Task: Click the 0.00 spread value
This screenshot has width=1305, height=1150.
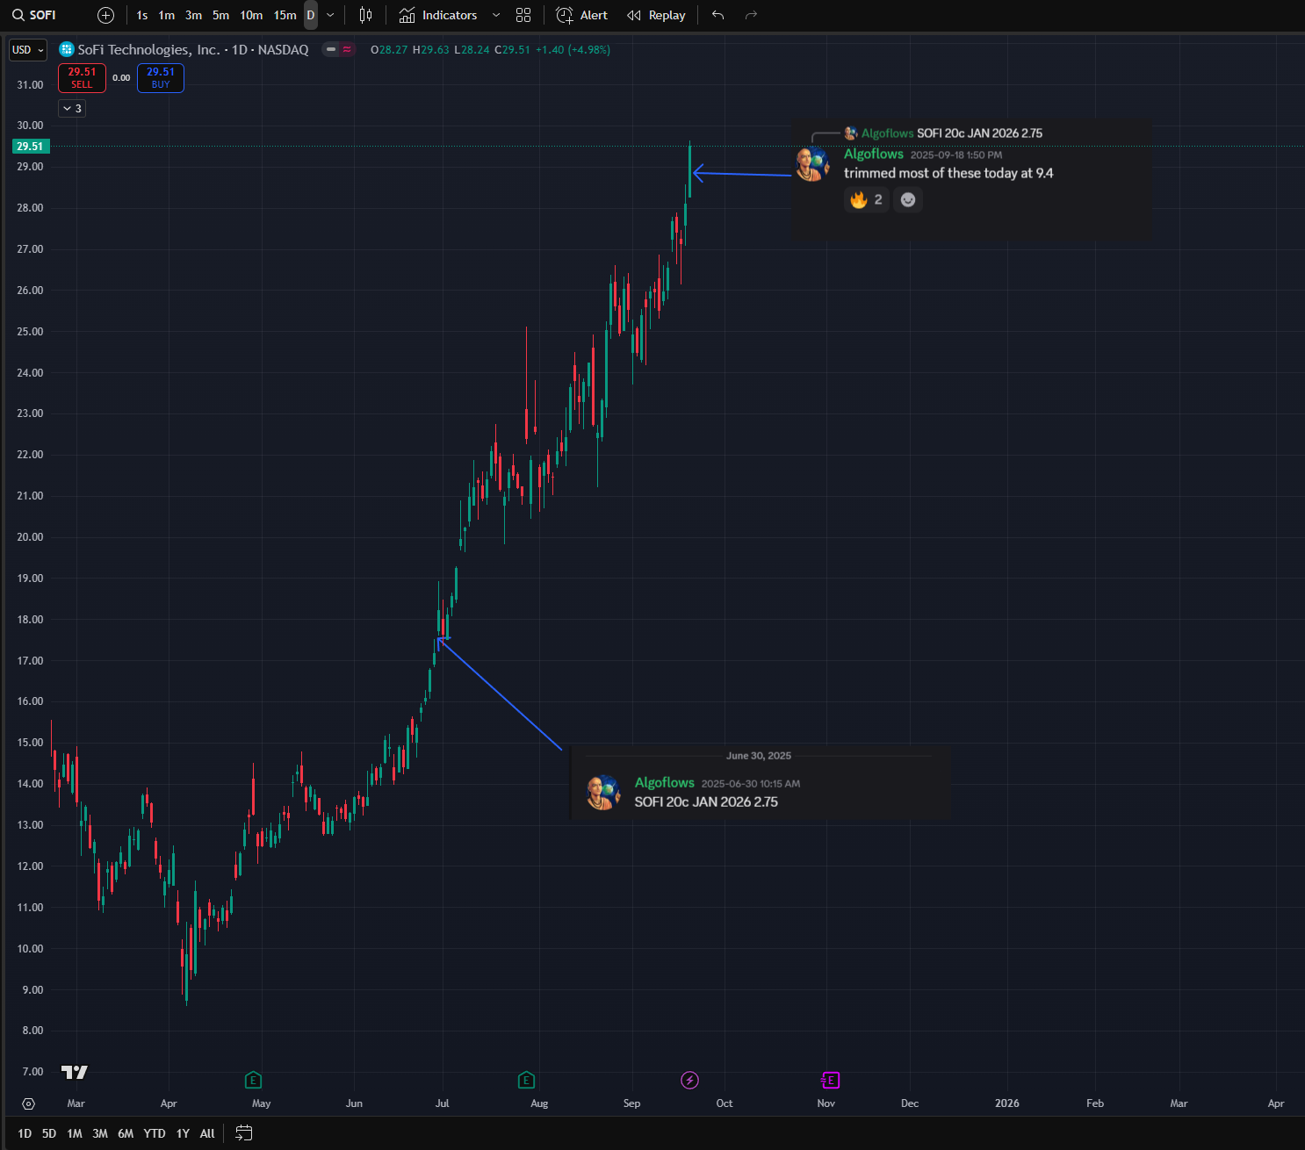Action: coord(121,78)
